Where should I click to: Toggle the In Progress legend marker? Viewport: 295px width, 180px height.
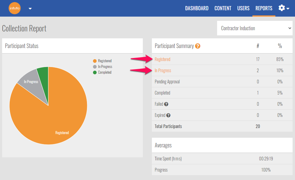(x=95, y=67)
